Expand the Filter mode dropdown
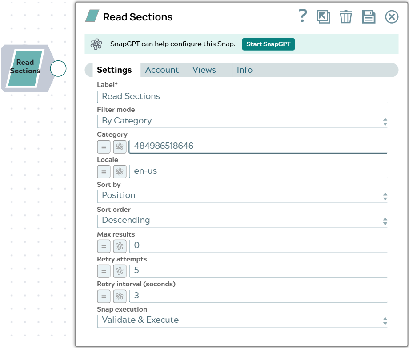Screen dimensions: 409x348 click(242, 121)
